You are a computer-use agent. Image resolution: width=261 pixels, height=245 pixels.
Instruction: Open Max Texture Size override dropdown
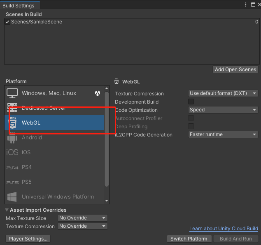[83, 218]
